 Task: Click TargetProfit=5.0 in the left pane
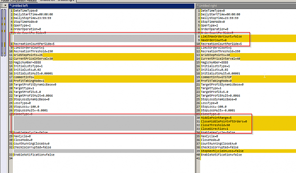click(27, 92)
